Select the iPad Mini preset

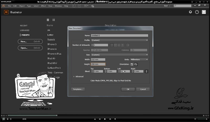pos(52,63)
